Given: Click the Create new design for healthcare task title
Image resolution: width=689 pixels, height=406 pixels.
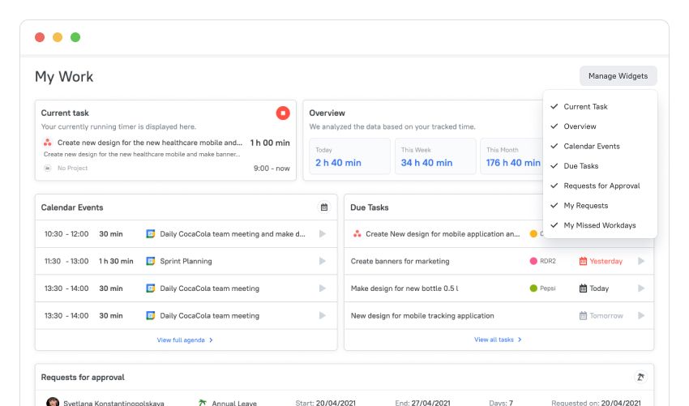Looking at the screenshot, I should 150,143.
